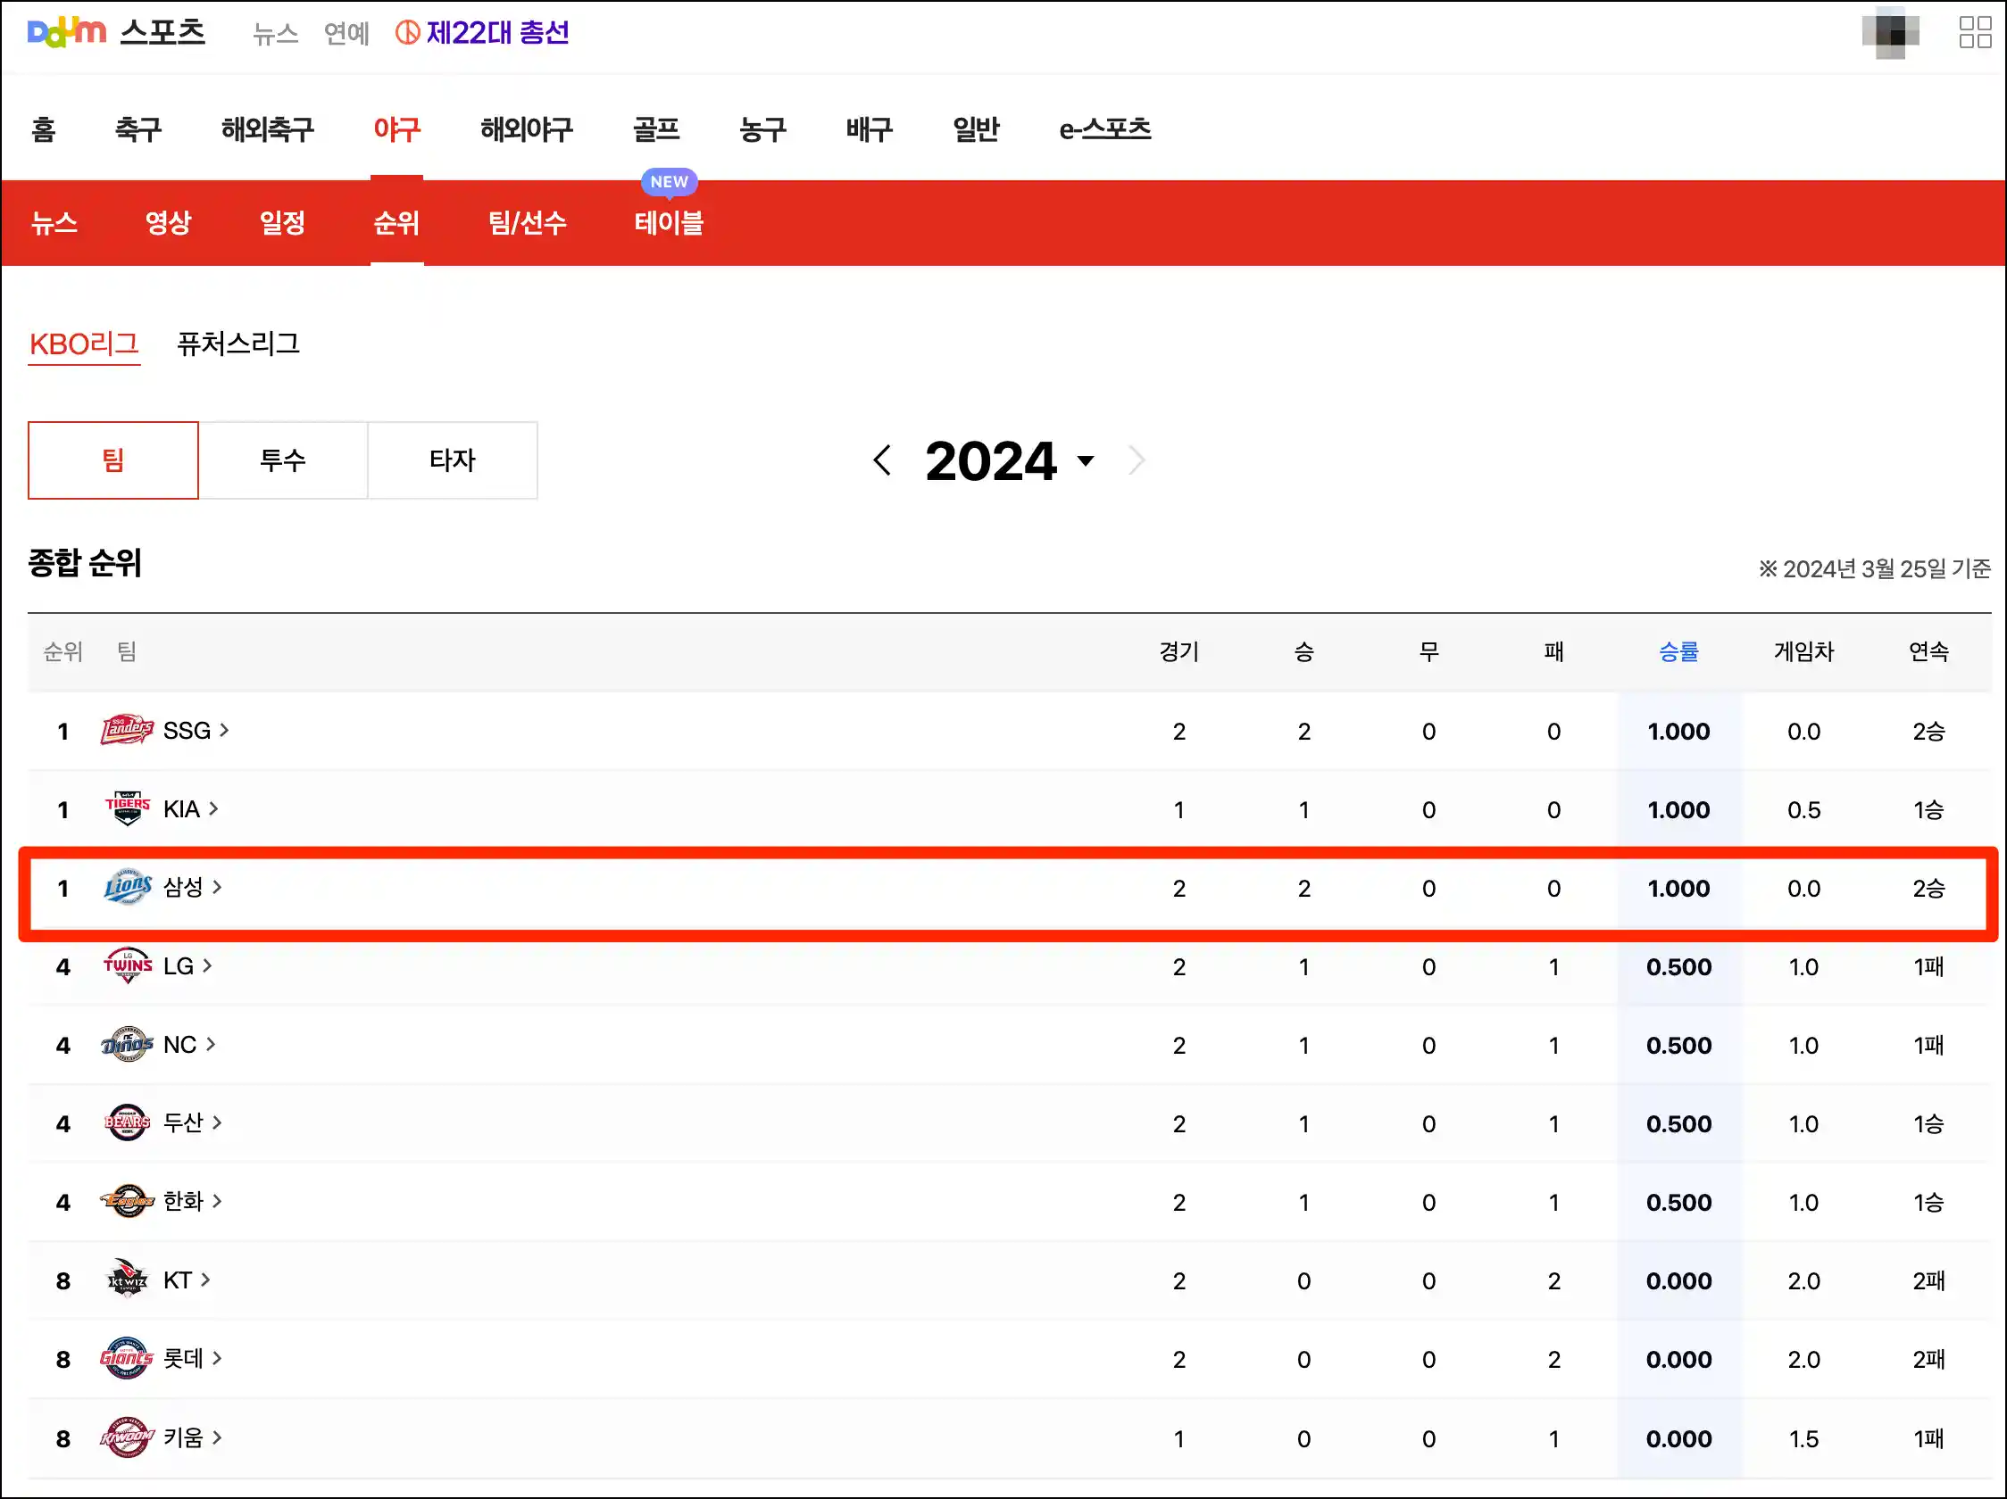This screenshot has height=1499, width=2007.
Task: Expand the NC team chevron
Action: (211, 1044)
